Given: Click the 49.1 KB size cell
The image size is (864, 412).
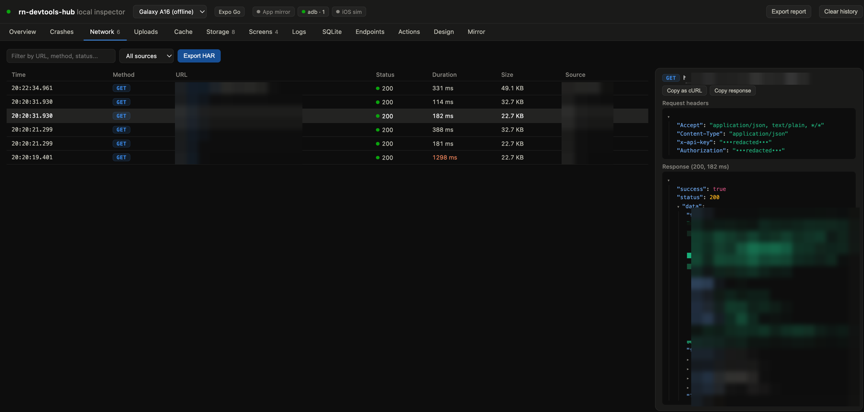Looking at the screenshot, I should click(512, 88).
